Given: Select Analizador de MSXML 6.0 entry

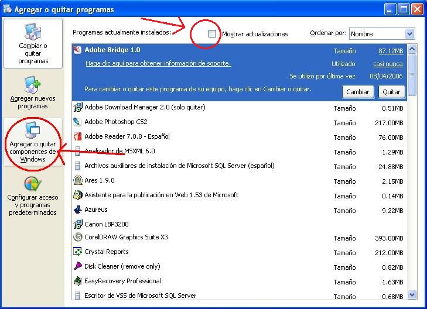Looking at the screenshot, I should (240, 152).
